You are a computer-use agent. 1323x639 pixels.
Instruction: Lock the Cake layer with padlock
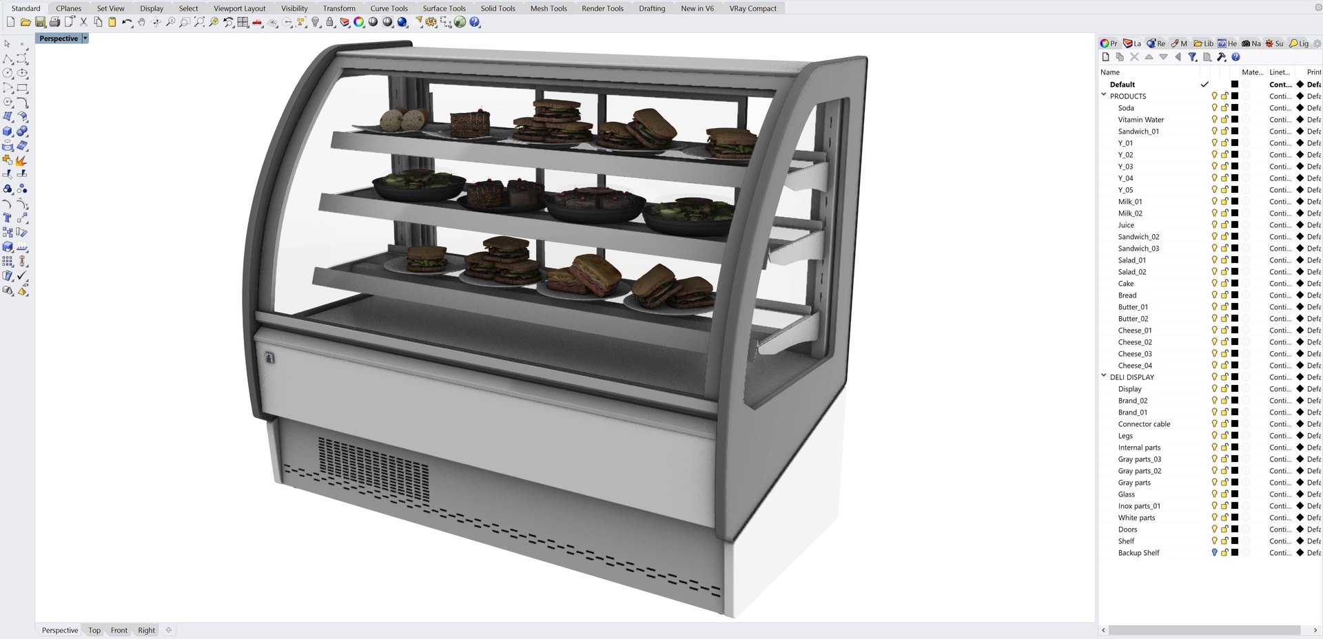click(1224, 283)
